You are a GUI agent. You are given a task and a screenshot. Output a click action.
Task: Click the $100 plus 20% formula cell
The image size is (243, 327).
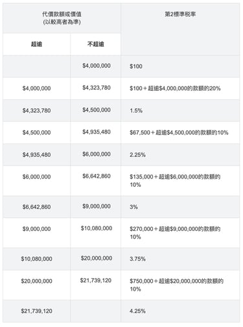point(180,88)
